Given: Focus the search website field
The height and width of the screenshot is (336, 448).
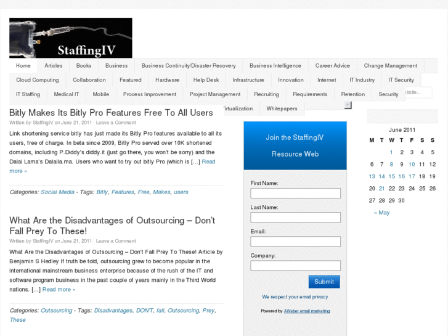Looking at the screenshot, I should [x=418, y=92].
